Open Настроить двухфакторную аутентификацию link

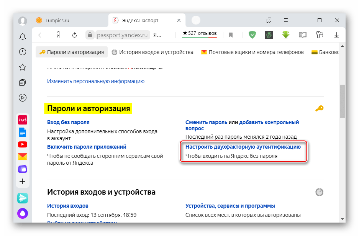coord(243,147)
